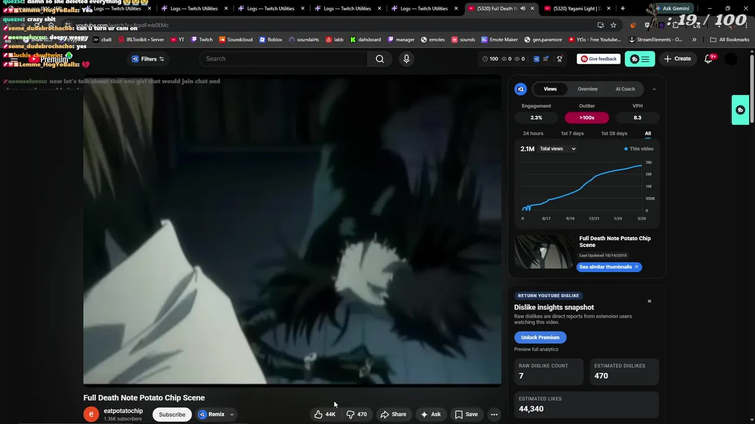Show data for 1st 7 days
755x424 pixels.
click(x=572, y=134)
